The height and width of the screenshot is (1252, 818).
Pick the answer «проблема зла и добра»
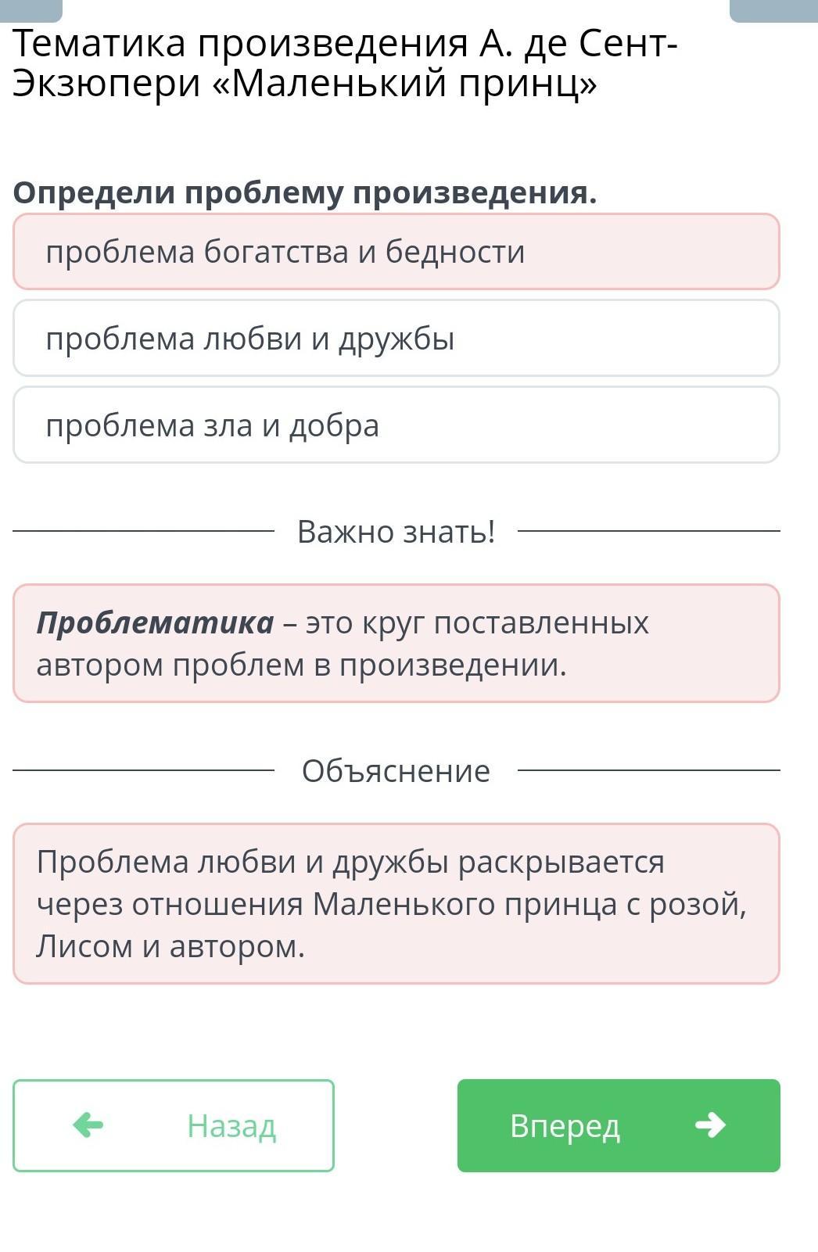[x=396, y=425]
